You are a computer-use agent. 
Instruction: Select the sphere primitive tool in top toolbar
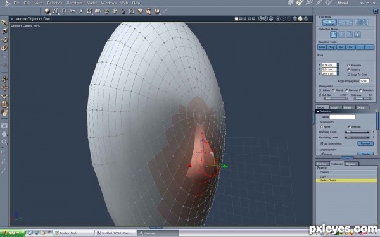pyautogui.click(x=47, y=11)
